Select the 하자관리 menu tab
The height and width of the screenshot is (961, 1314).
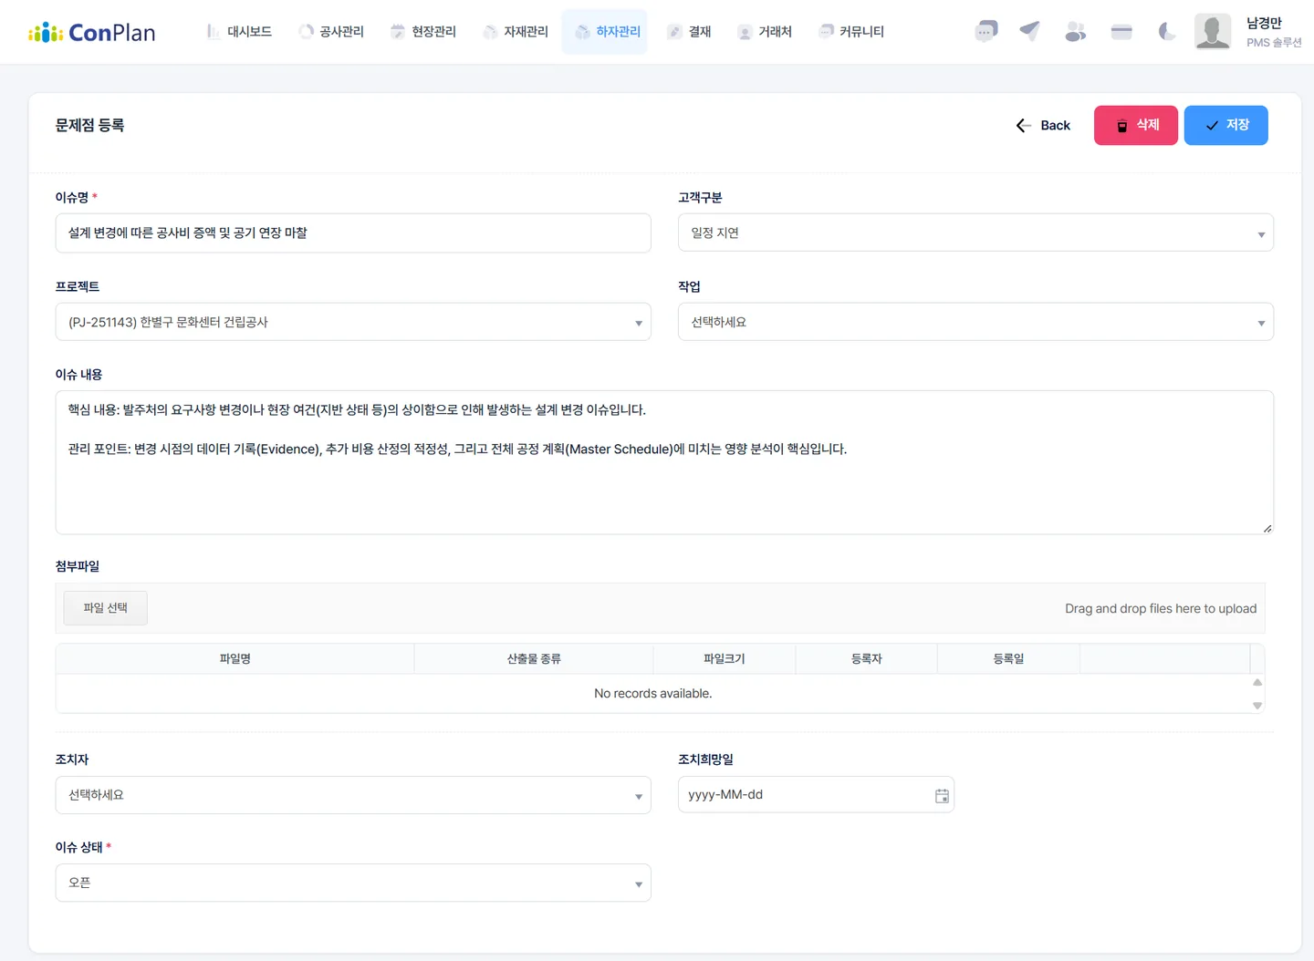(x=605, y=32)
